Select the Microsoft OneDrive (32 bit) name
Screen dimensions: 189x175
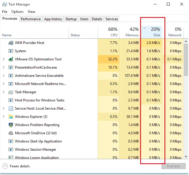tap(36, 133)
